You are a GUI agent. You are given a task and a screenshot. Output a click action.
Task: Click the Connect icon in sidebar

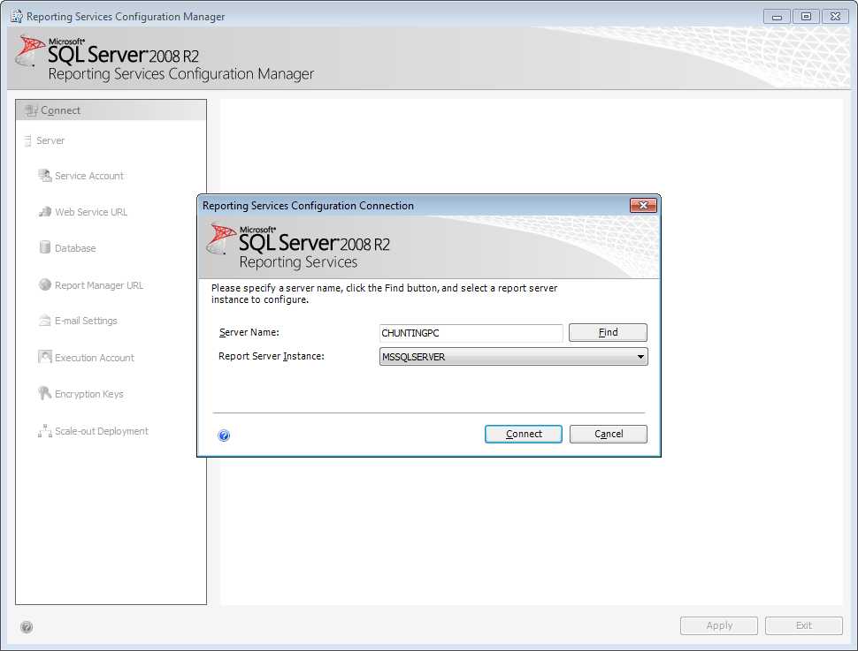(31, 110)
